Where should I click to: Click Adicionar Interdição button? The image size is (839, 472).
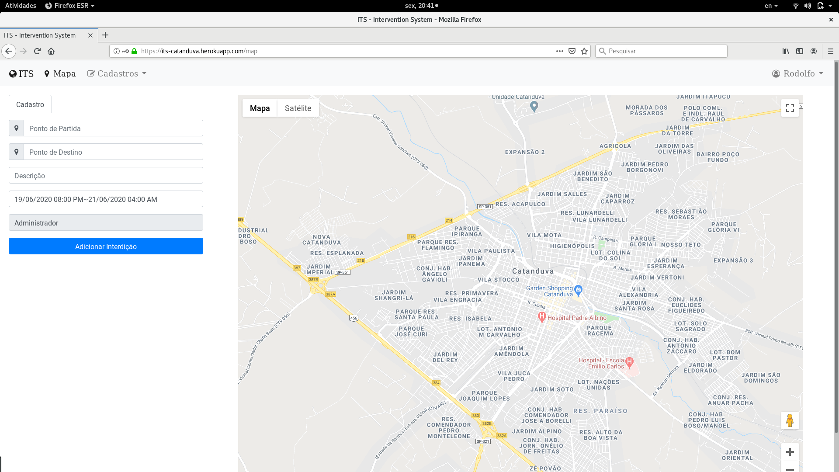[x=106, y=246]
